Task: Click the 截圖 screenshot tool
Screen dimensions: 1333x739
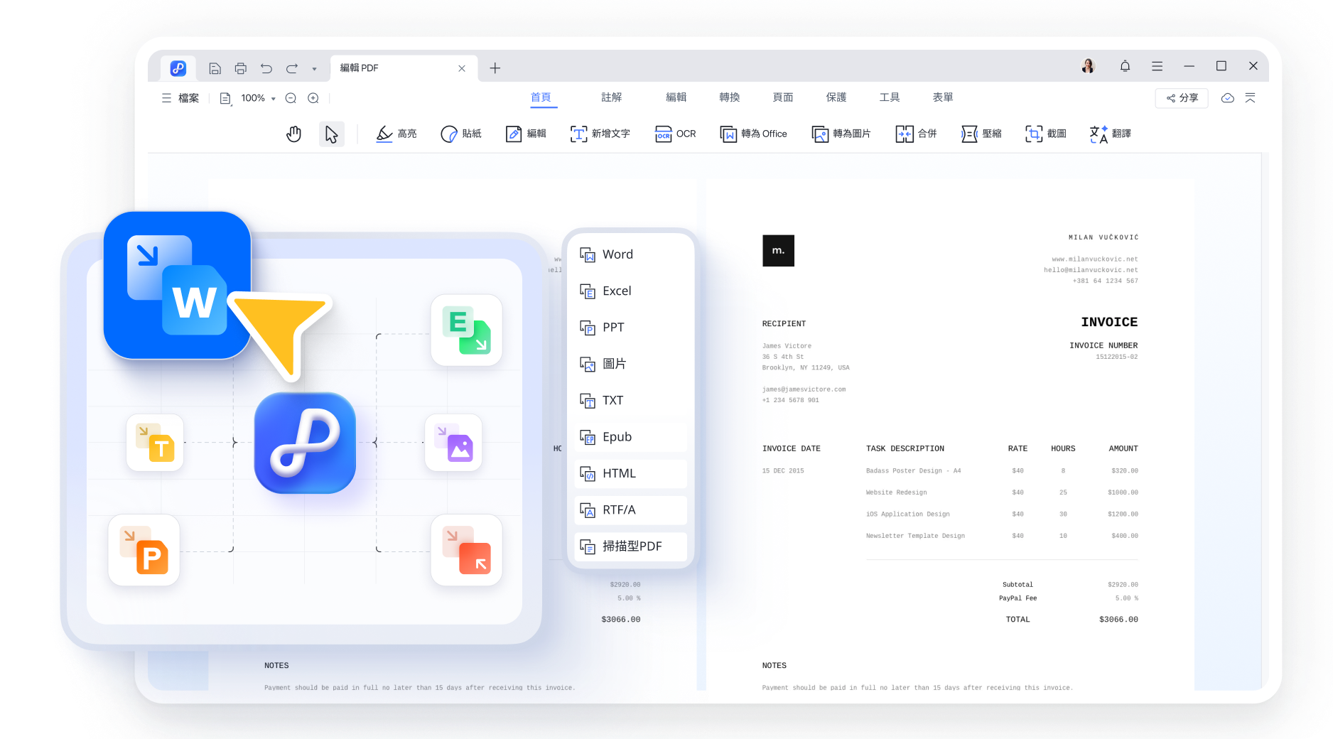Action: click(1046, 134)
